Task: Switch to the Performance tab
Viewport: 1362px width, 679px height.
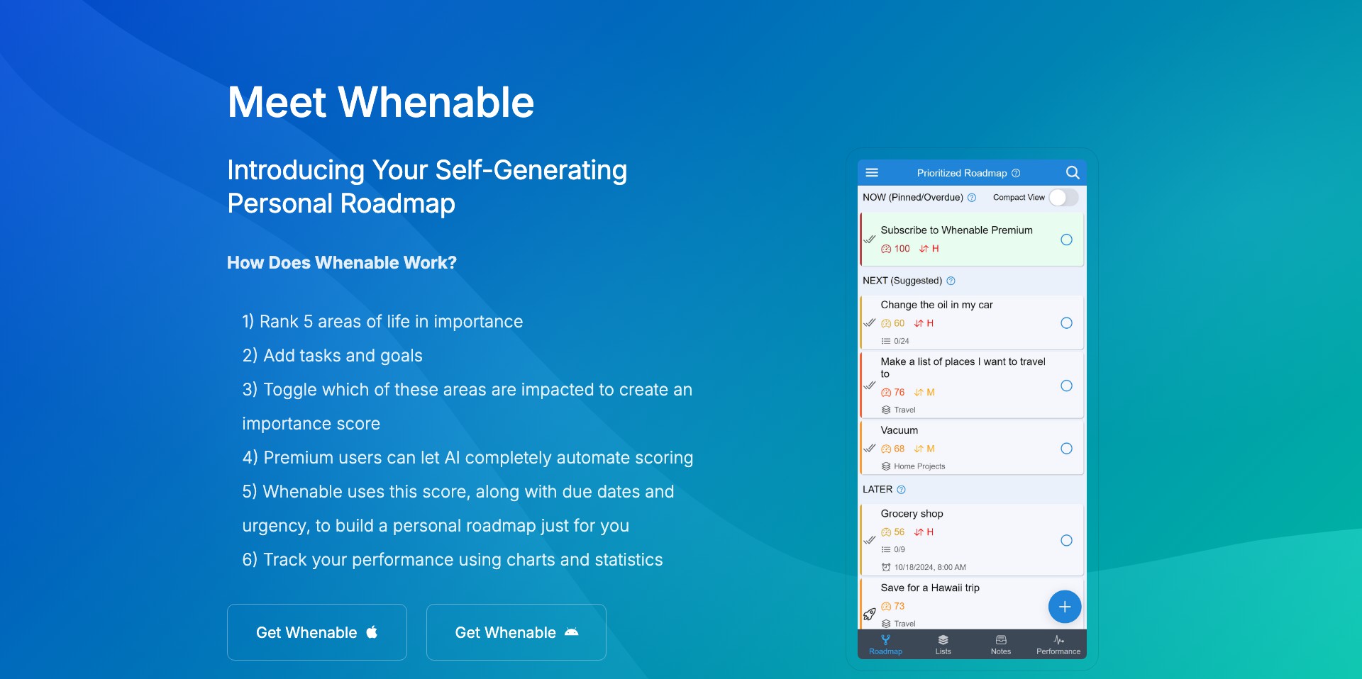Action: 1058,644
